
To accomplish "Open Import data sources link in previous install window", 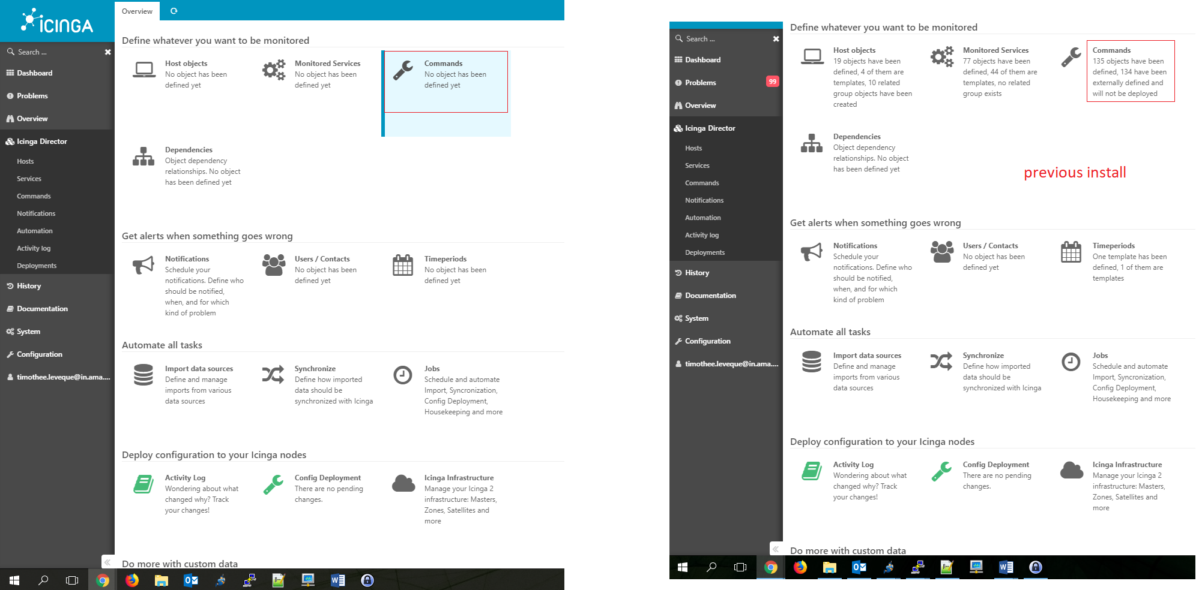I will click(x=867, y=356).
